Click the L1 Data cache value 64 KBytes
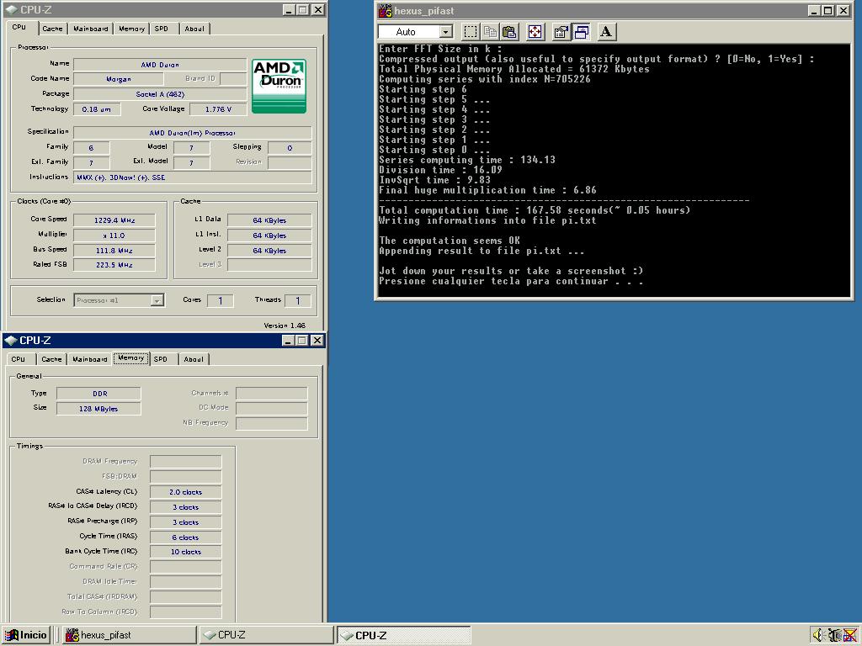 269,220
